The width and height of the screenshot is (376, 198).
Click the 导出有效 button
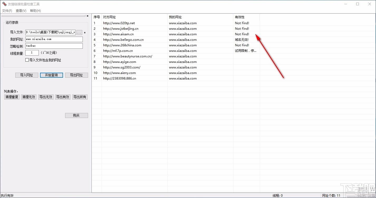point(63,97)
